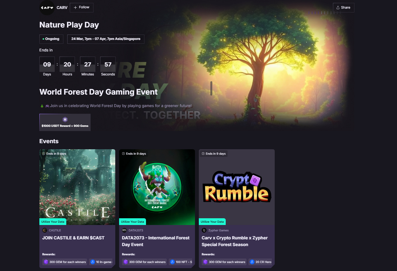The image size is (397, 271).
Task: Click the Ongoing status badge
Action: point(51,39)
